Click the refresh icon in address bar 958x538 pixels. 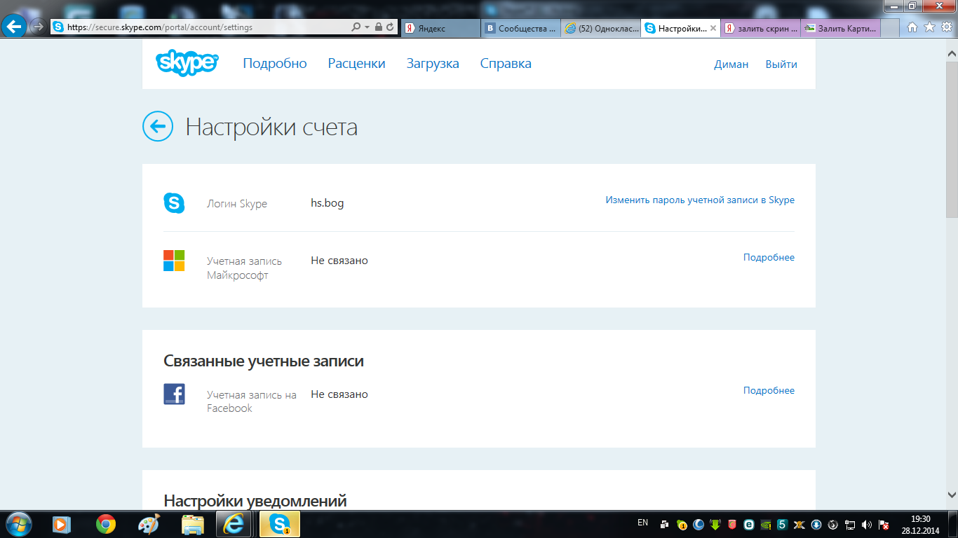[390, 27]
